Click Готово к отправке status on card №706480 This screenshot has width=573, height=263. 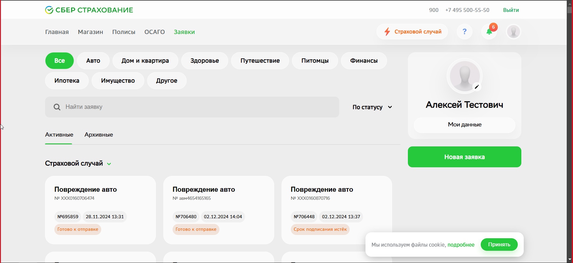(x=196, y=230)
